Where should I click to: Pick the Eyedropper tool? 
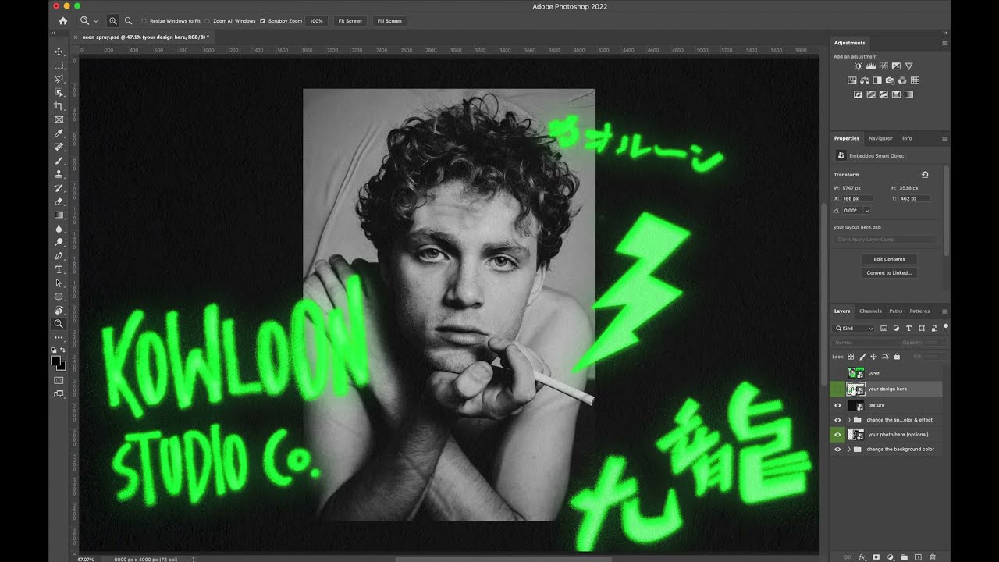point(59,133)
